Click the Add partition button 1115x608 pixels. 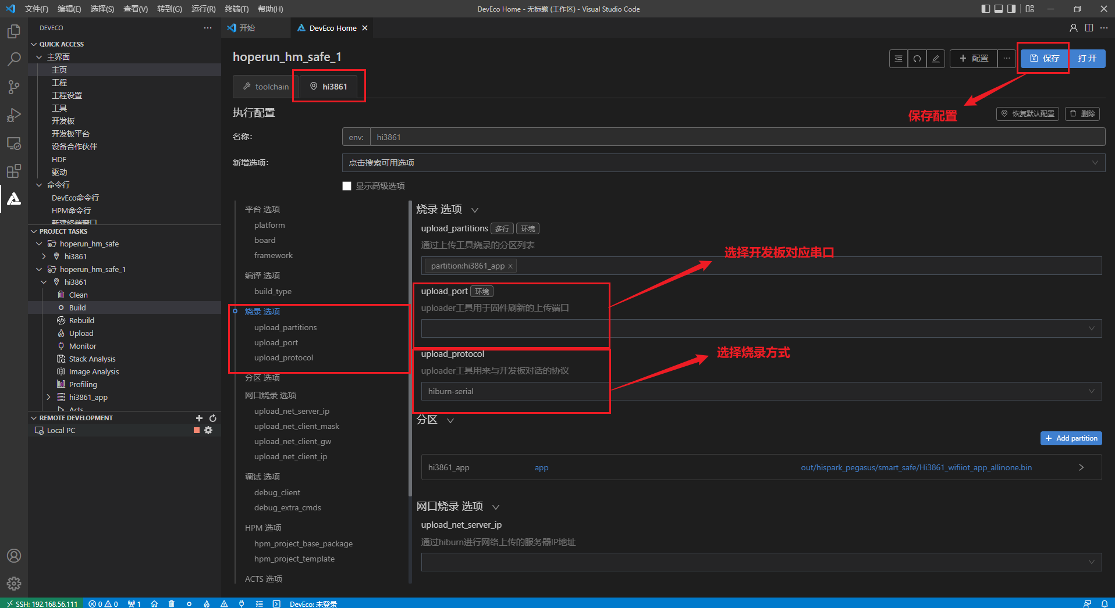(1071, 438)
